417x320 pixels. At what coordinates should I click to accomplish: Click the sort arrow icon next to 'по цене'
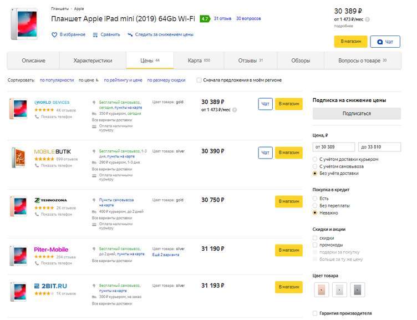click(x=97, y=80)
